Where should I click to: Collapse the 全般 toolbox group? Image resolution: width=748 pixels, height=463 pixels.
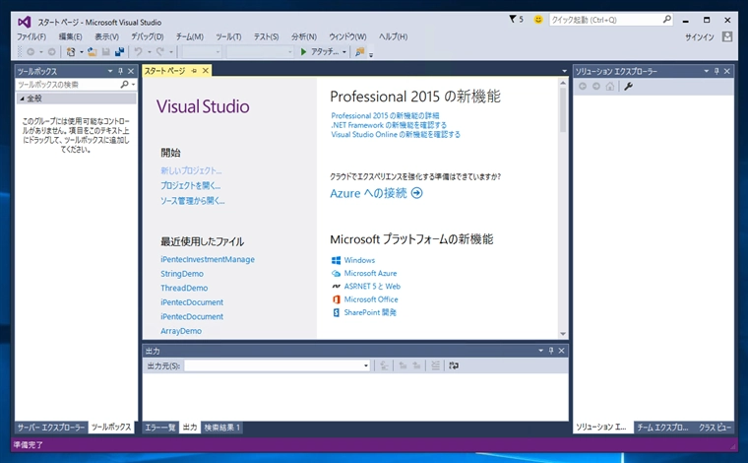[x=22, y=99]
